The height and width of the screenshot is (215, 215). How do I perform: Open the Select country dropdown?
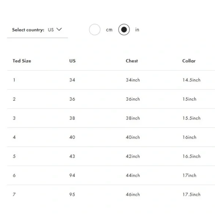[x=37, y=30]
